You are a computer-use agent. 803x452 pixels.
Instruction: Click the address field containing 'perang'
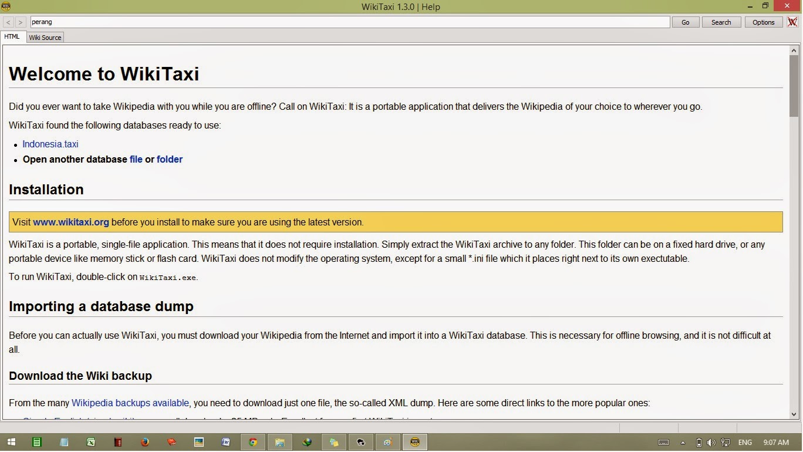coord(350,22)
